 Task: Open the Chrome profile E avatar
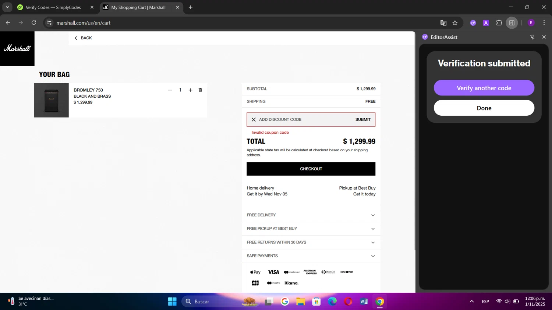pyautogui.click(x=531, y=23)
